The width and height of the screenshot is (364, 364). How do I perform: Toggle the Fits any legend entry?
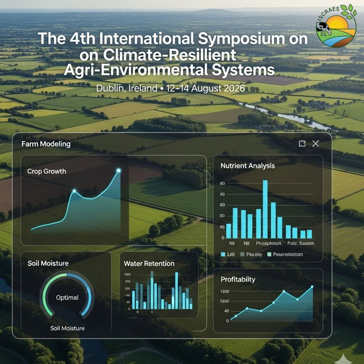tap(253, 254)
